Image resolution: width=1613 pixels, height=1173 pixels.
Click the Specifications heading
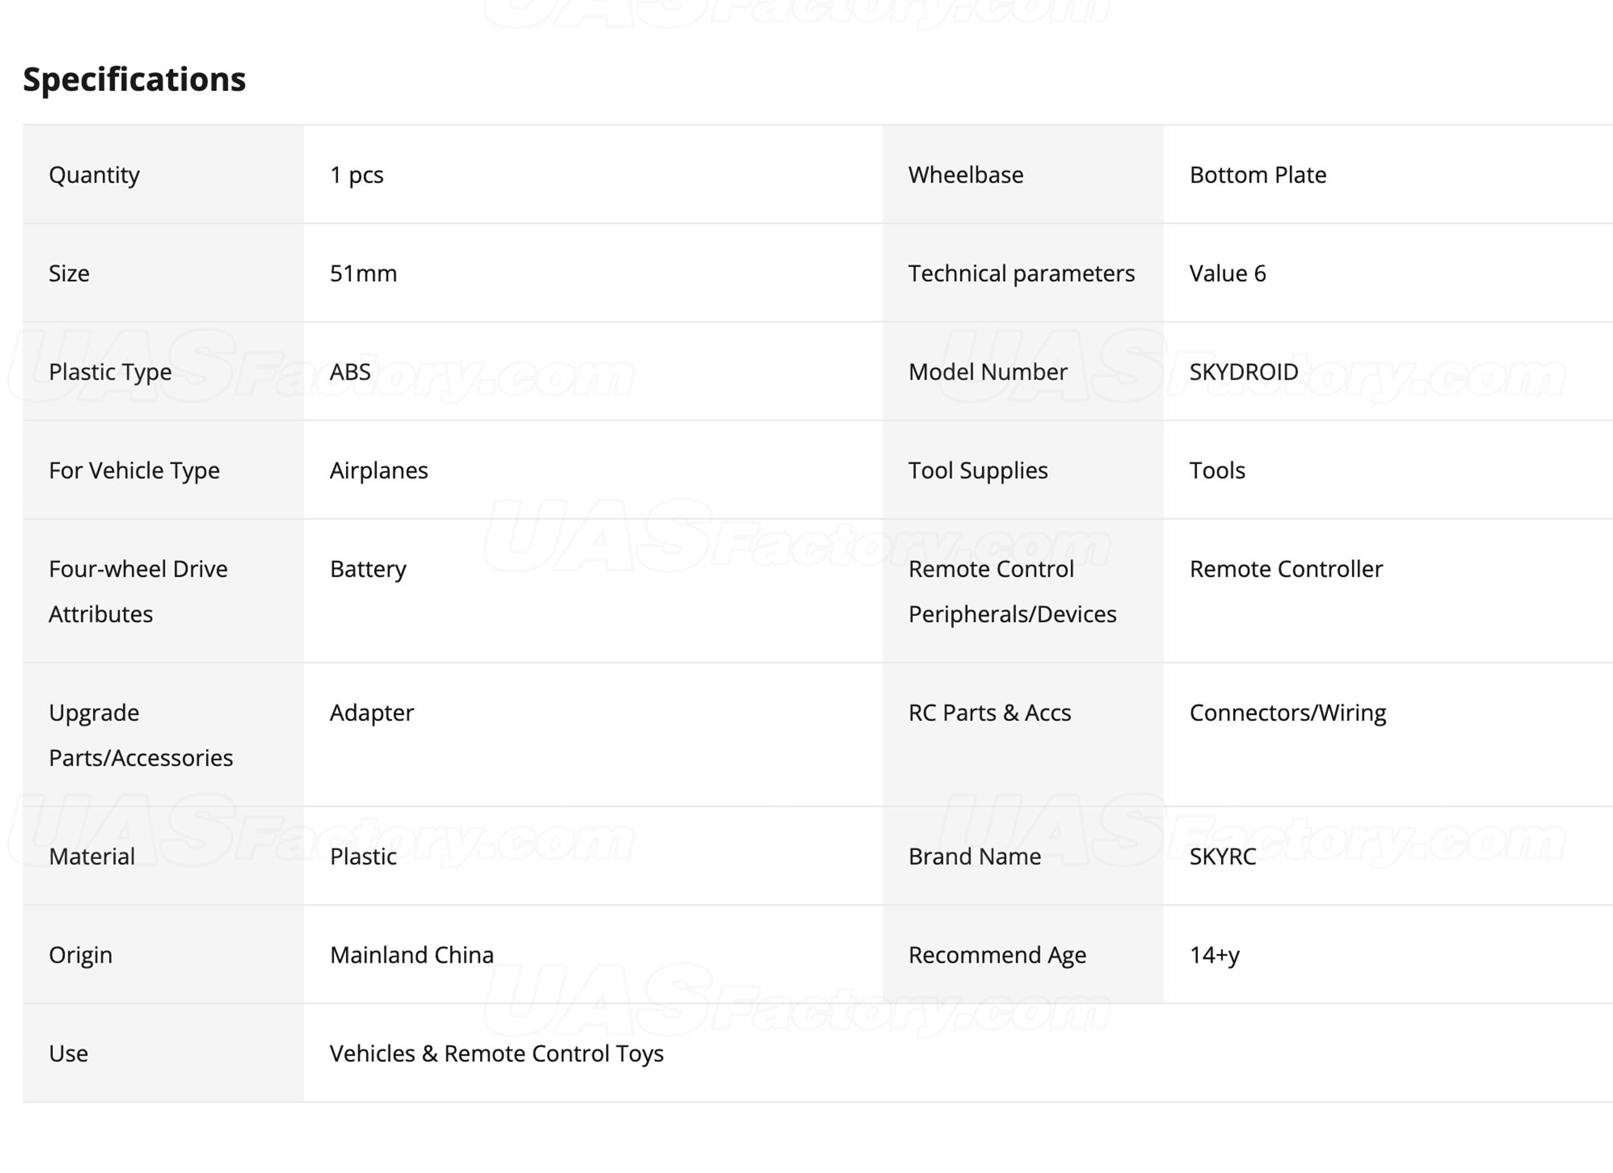(x=134, y=79)
